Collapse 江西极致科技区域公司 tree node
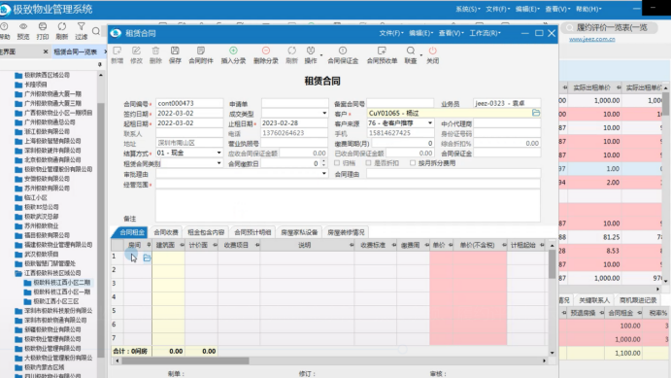 tap(18, 273)
